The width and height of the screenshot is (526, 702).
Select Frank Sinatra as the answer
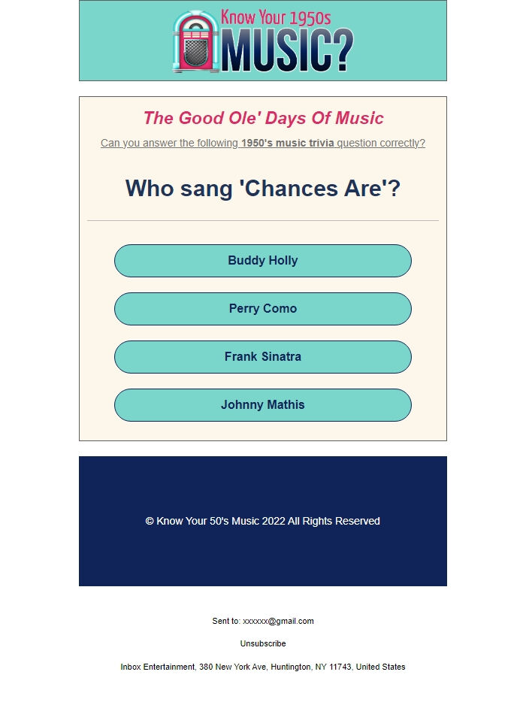[x=263, y=357]
